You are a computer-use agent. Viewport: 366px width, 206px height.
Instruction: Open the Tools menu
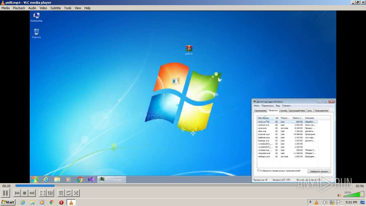click(x=68, y=8)
